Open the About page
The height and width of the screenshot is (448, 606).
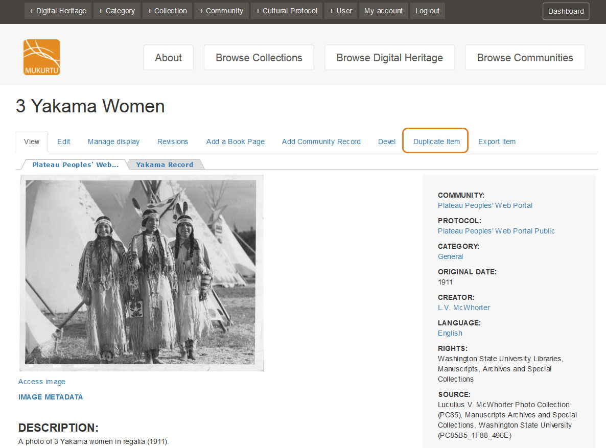click(x=169, y=58)
